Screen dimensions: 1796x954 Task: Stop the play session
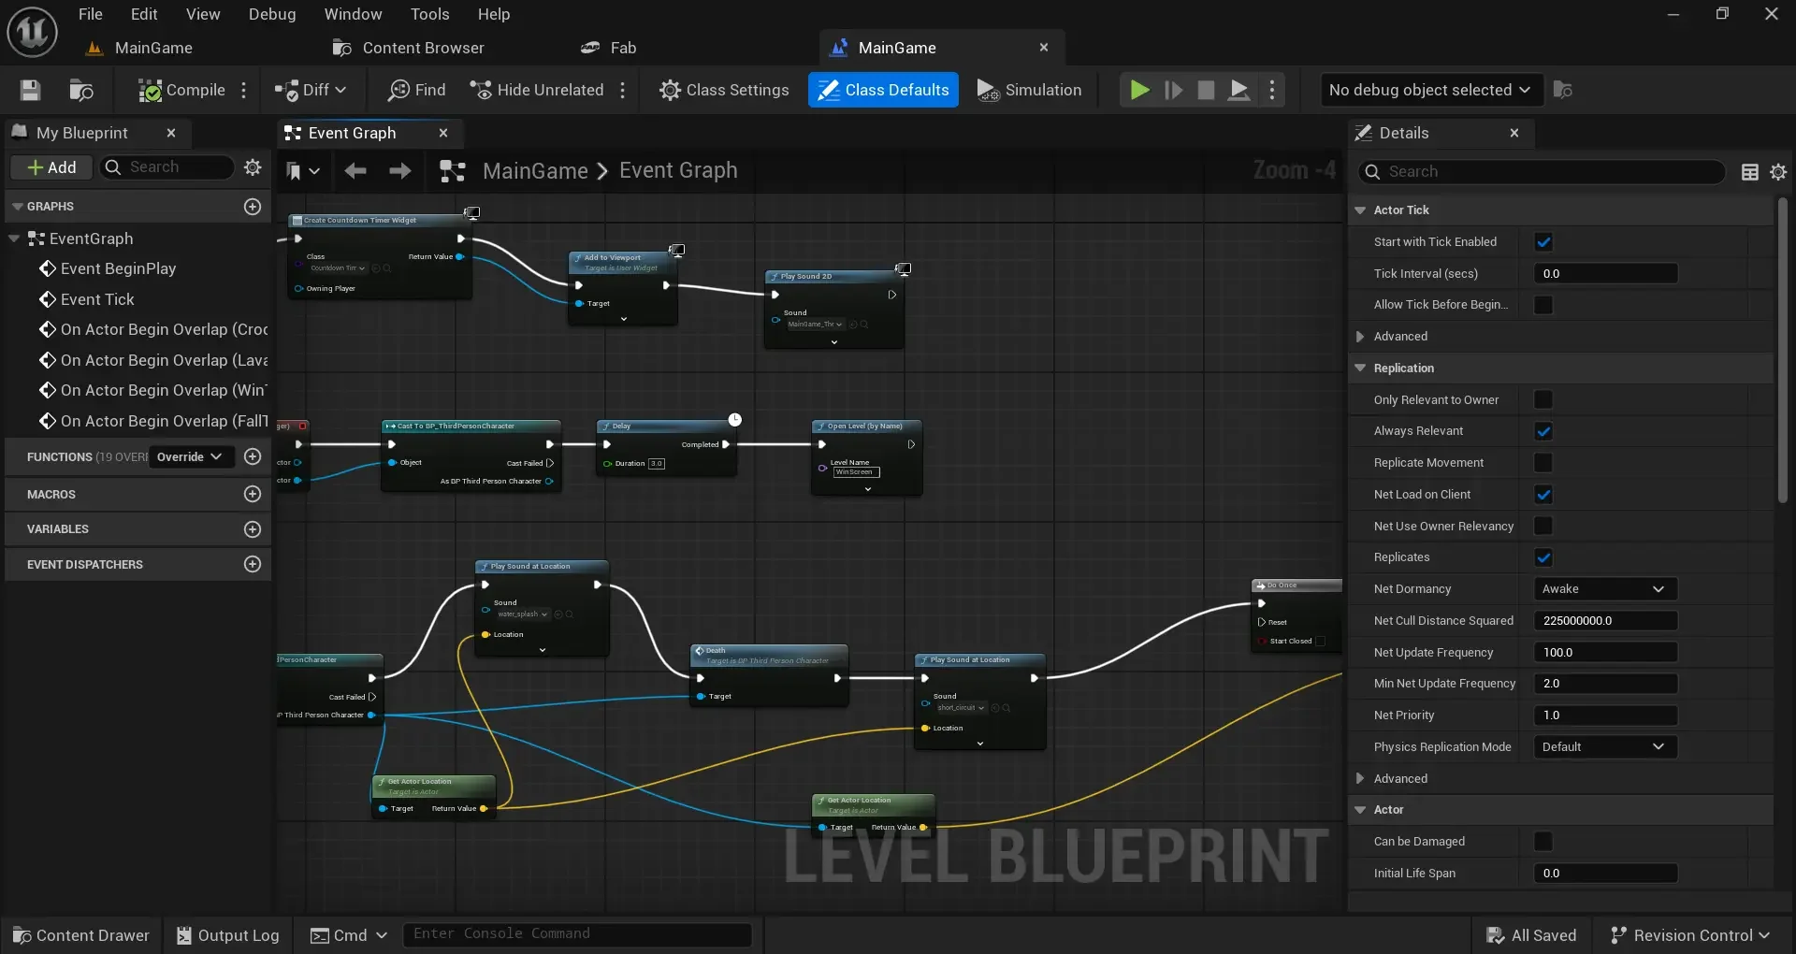point(1206,90)
